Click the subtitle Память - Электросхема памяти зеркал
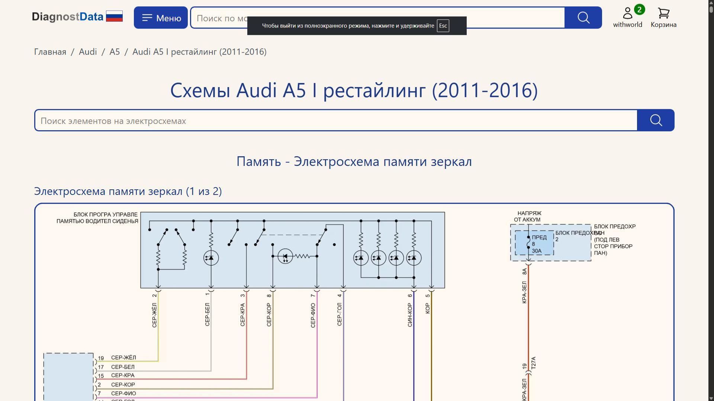The height and width of the screenshot is (401, 714). [x=354, y=161]
